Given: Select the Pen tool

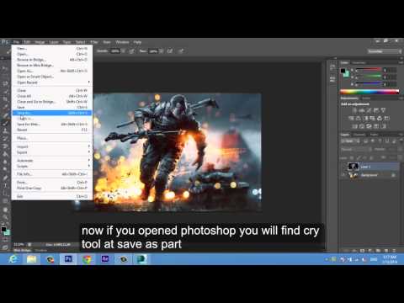Looking at the screenshot, I should point(5,178).
